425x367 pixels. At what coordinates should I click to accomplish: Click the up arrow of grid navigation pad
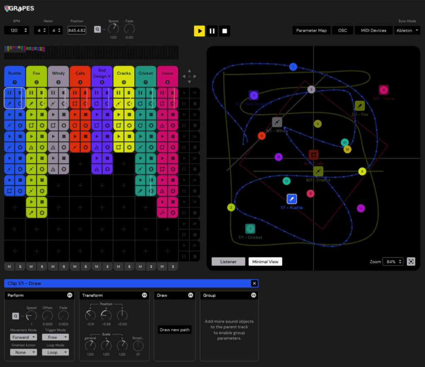(x=189, y=71)
